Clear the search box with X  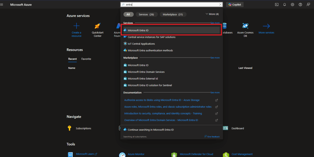tap(220, 5)
